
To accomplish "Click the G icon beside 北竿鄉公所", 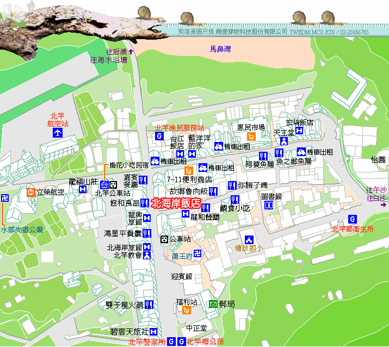I will click(x=182, y=342).
